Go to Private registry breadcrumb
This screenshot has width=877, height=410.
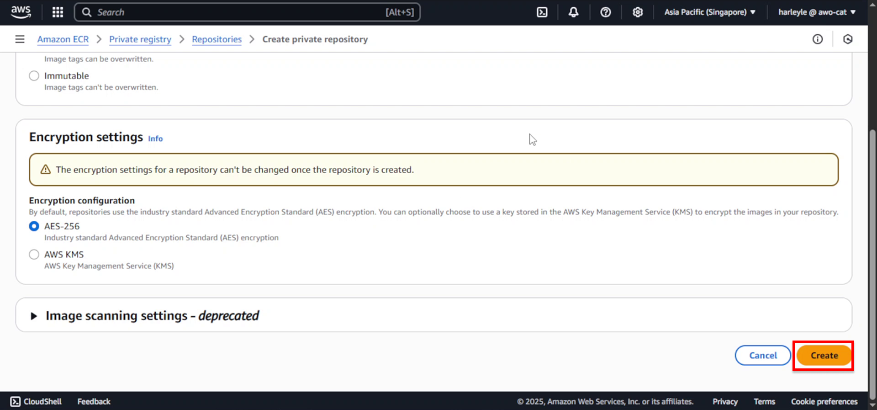140,39
